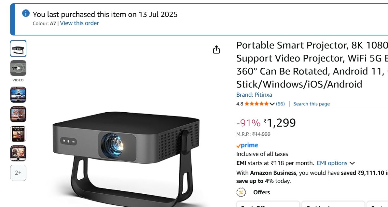Open the 2+ tile to see more images
The height and width of the screenshot is (207, 388).
[x=18, y=173]
